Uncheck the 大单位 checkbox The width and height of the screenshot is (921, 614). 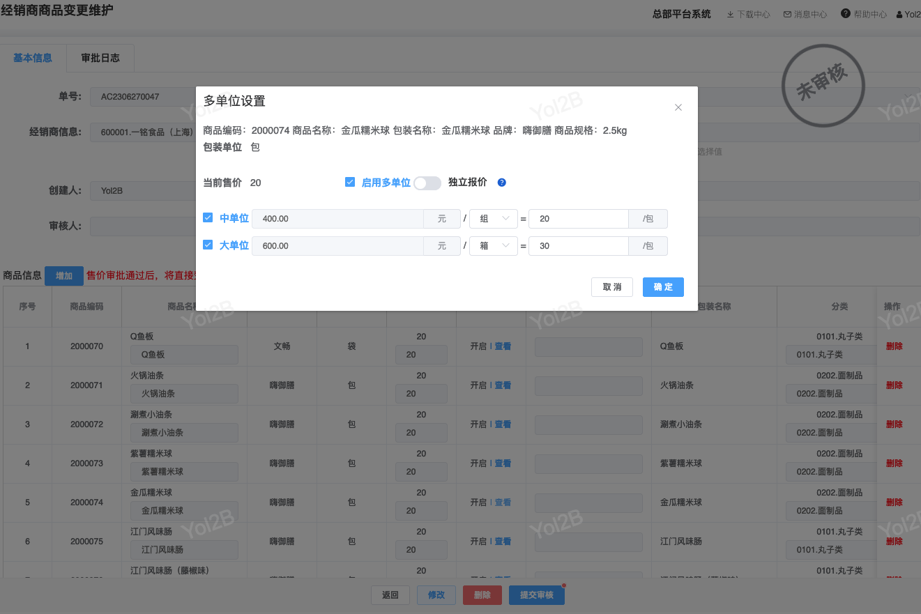[208, 245]
